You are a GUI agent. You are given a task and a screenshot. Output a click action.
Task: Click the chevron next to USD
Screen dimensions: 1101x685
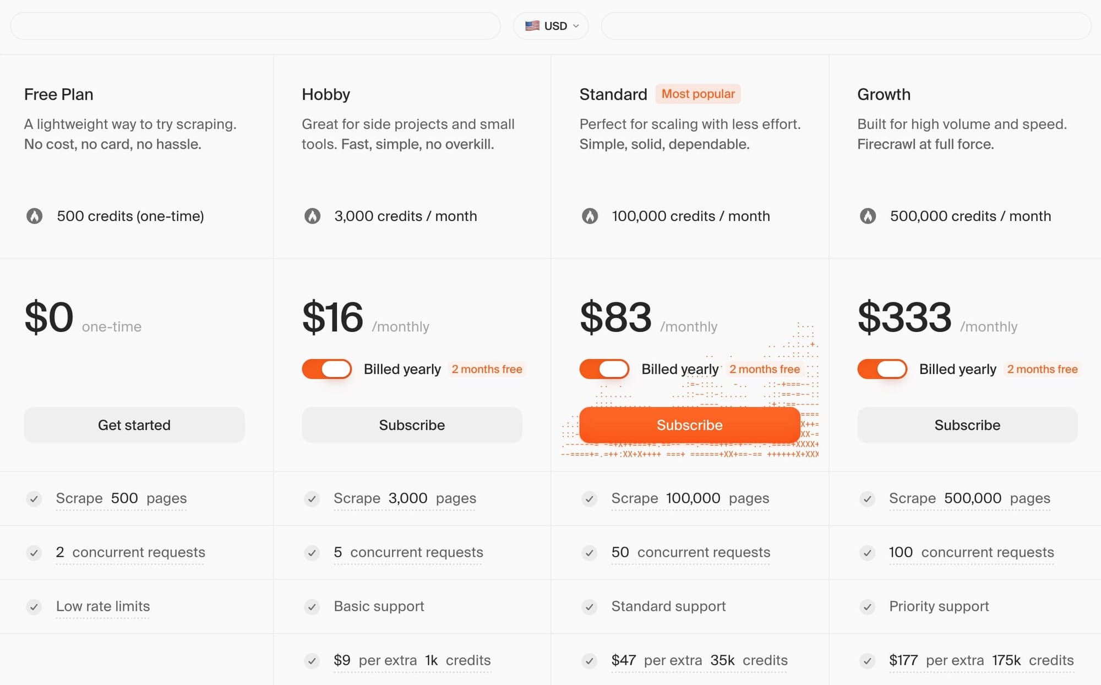click(x=575, y=25)
